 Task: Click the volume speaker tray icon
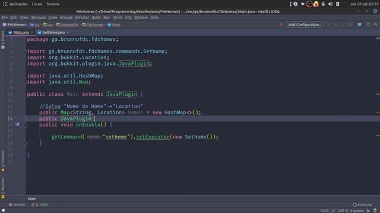pyautogui.click(x=330, y=4)
